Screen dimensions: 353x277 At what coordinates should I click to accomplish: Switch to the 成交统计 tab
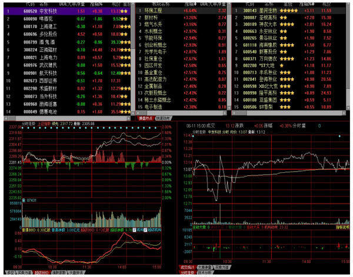click(187, 268)
